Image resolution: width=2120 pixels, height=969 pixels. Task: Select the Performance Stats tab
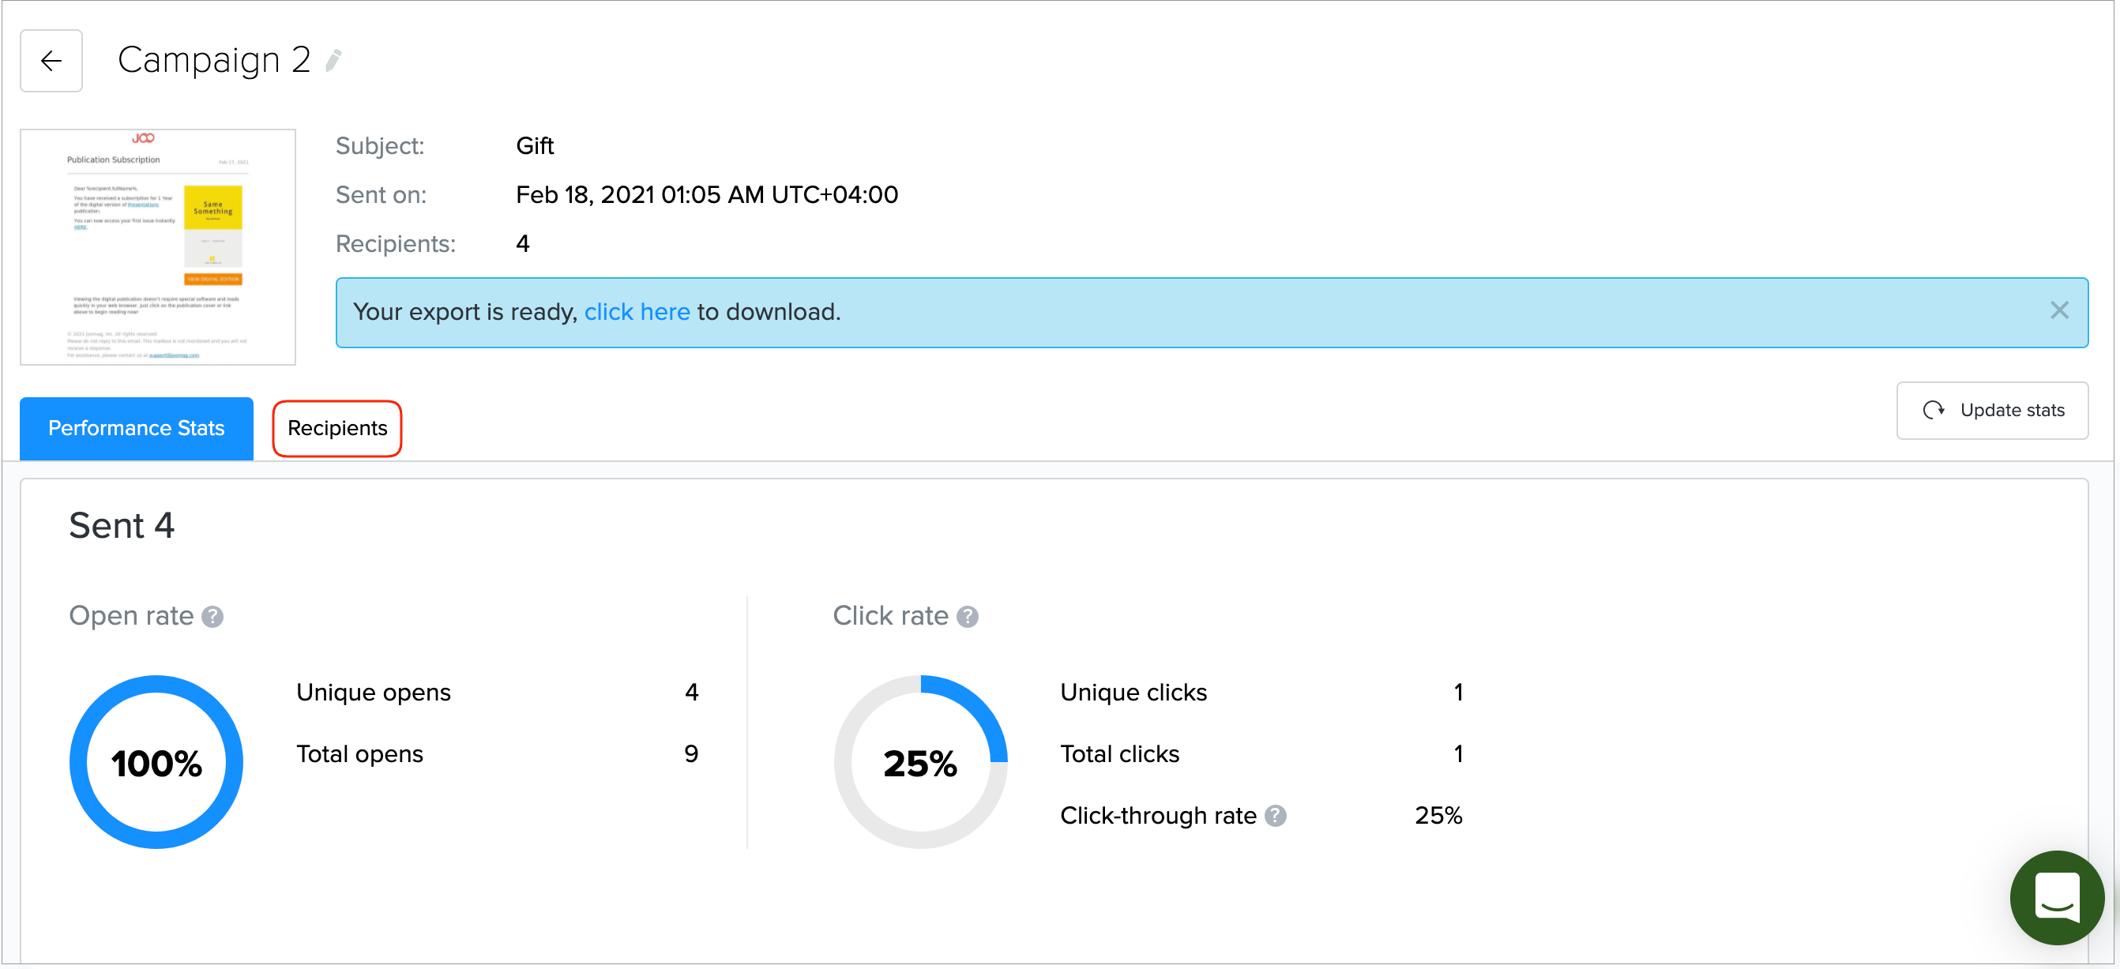coord(137,428)
